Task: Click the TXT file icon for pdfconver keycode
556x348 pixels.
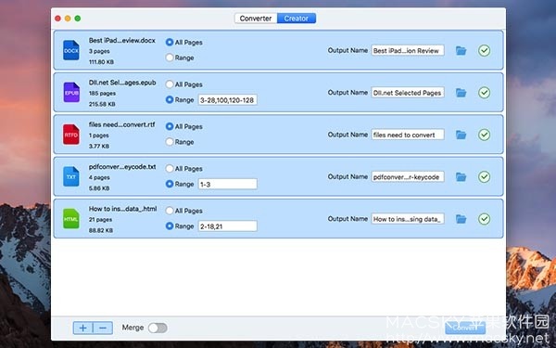Action: click(71, 176)
